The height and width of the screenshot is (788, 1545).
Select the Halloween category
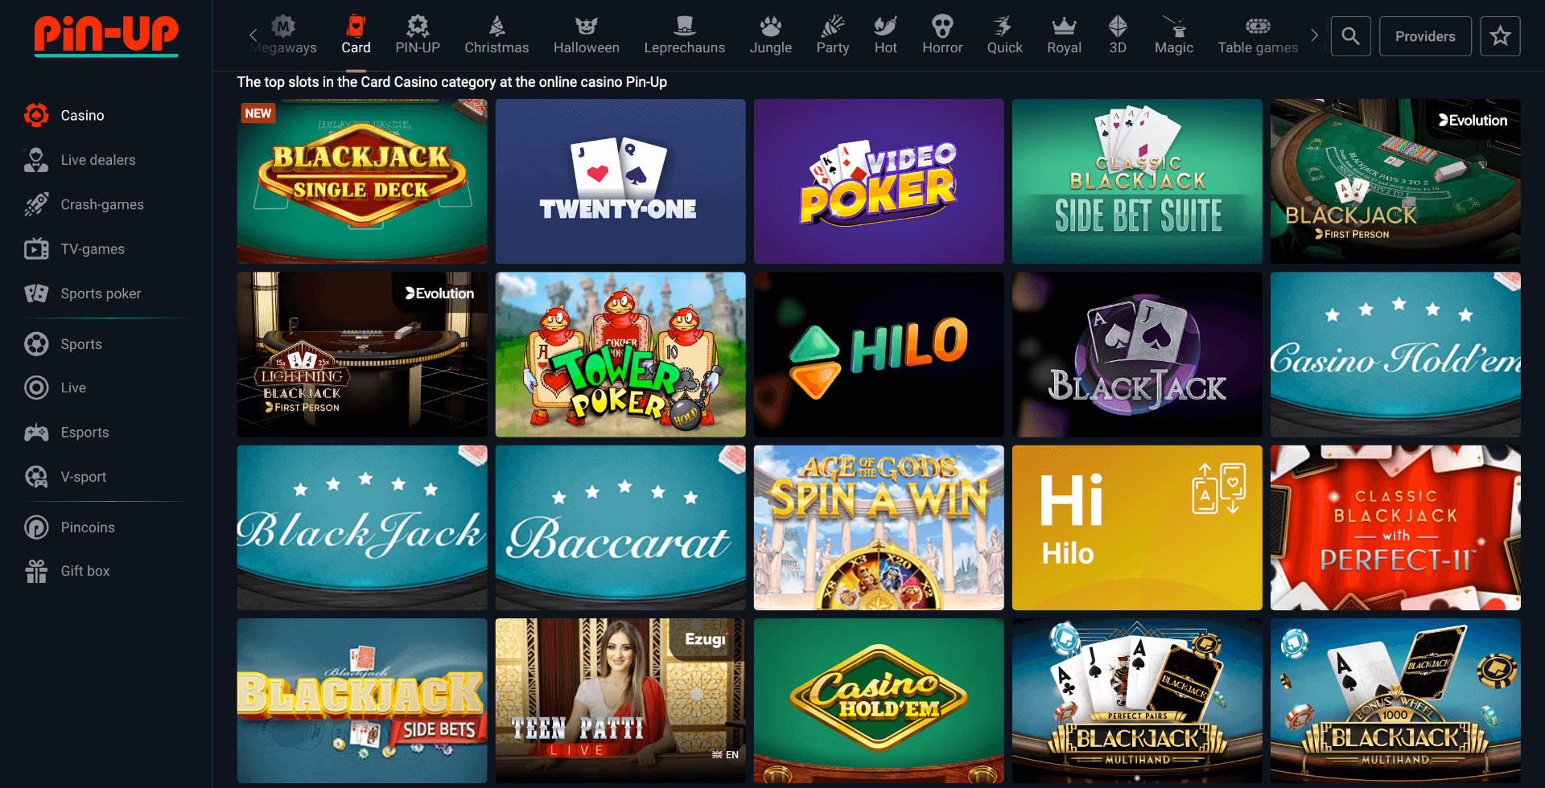[586, 35]
